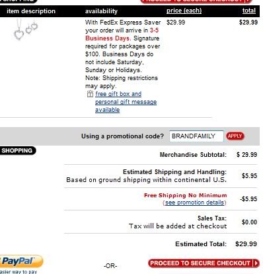Click the Merchandise Subtotal amount
The image size is (263, 274).
coord(246,155)
